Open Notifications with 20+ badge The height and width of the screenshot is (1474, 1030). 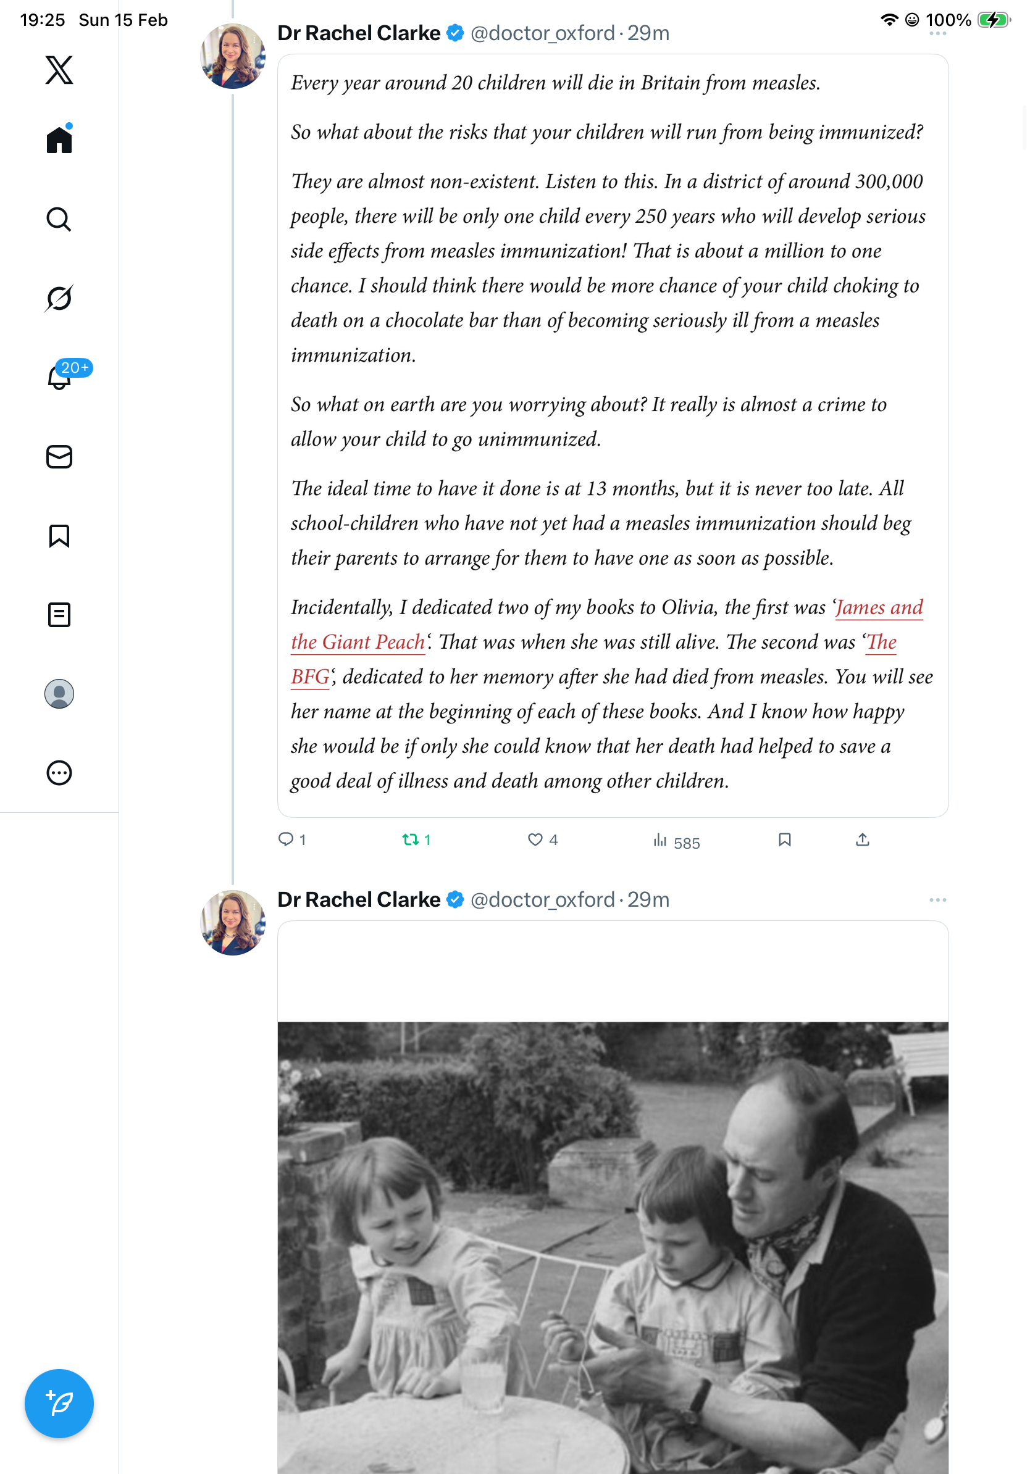(x=59, y=377)
